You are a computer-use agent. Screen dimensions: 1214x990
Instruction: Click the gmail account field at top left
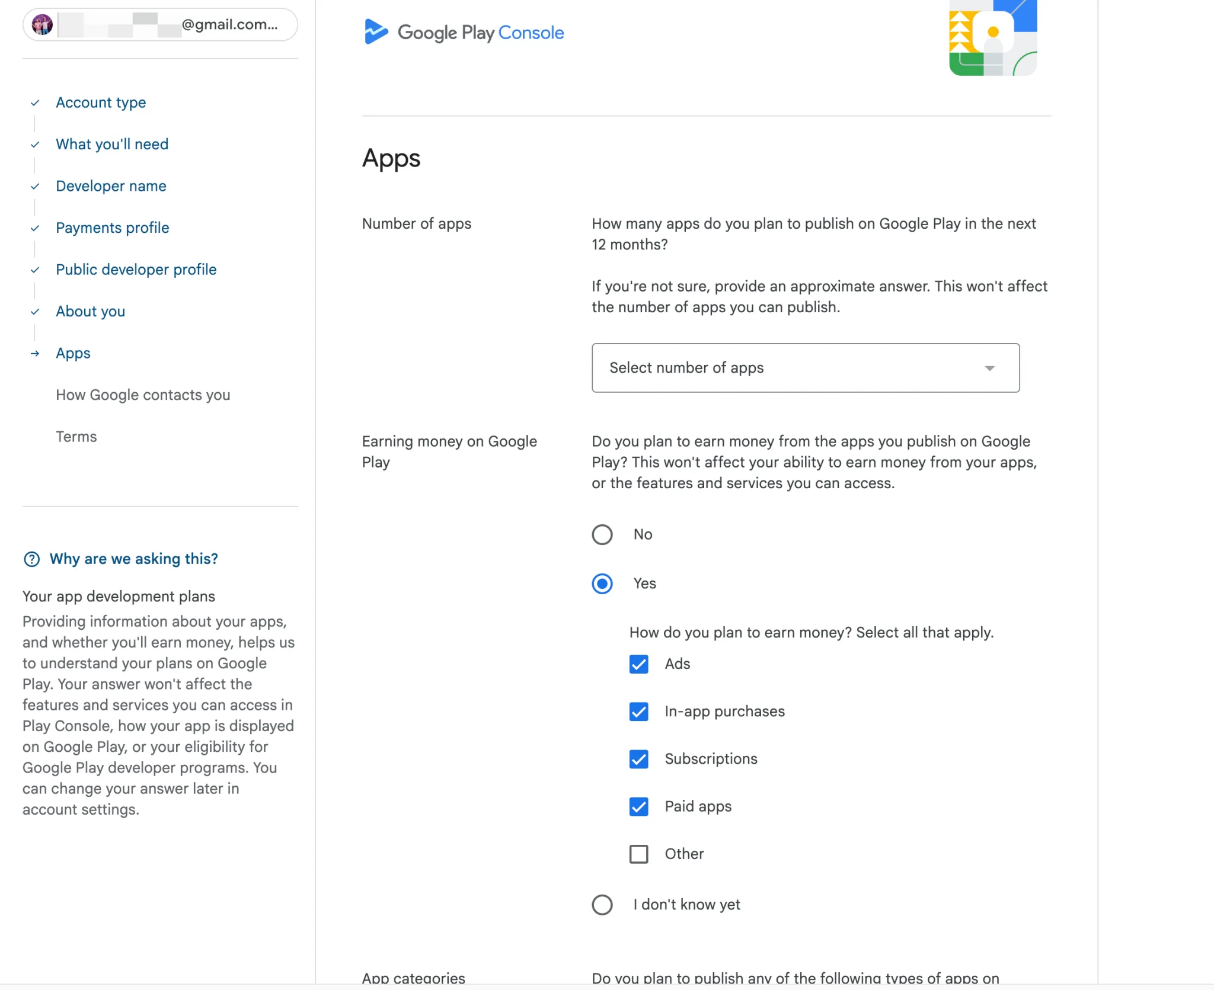[160, 24]
